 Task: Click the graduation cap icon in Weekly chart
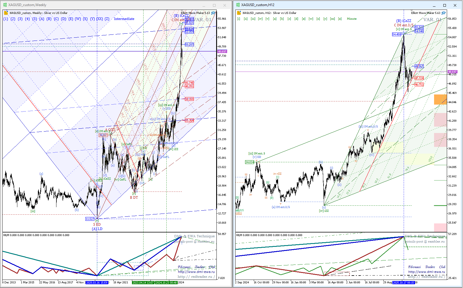point(214,13)
